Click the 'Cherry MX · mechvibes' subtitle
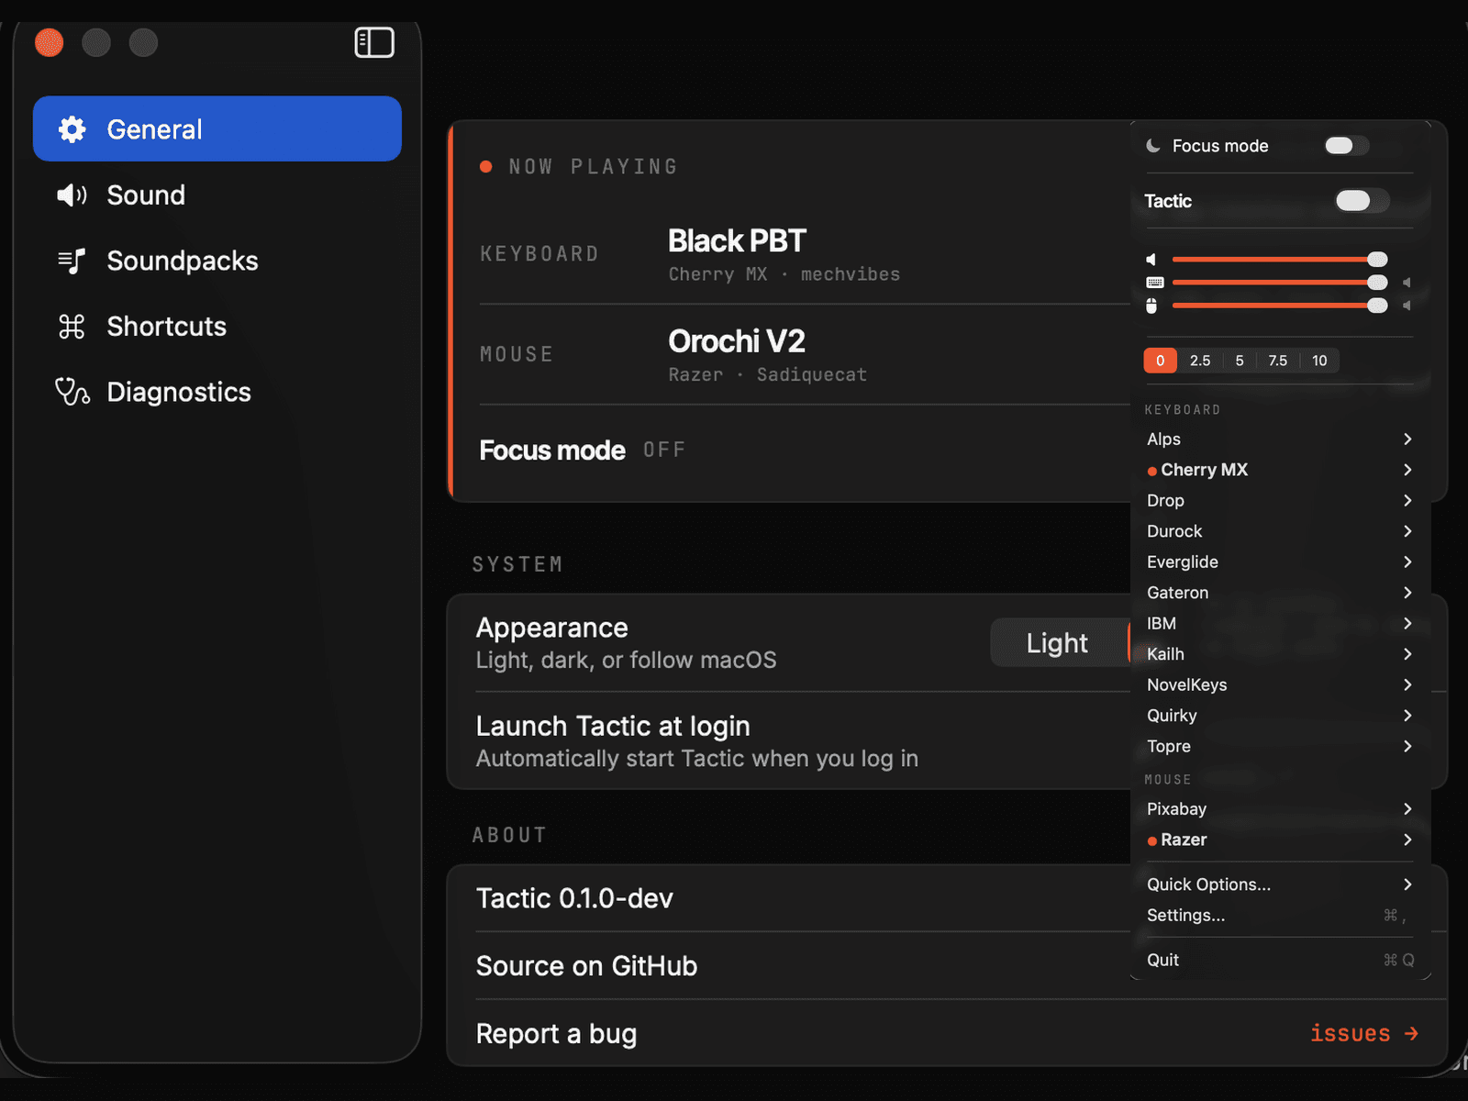1468x1101 pixels. pyautogui.click(x=784, y=274)
